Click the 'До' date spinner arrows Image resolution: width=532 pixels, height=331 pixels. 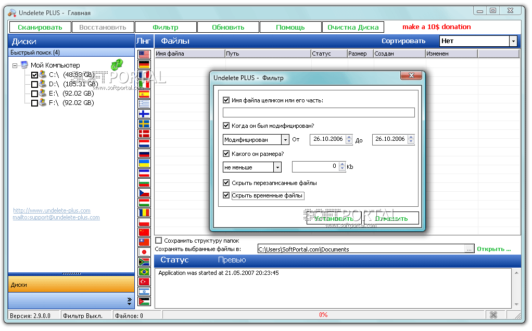[411, 139]
